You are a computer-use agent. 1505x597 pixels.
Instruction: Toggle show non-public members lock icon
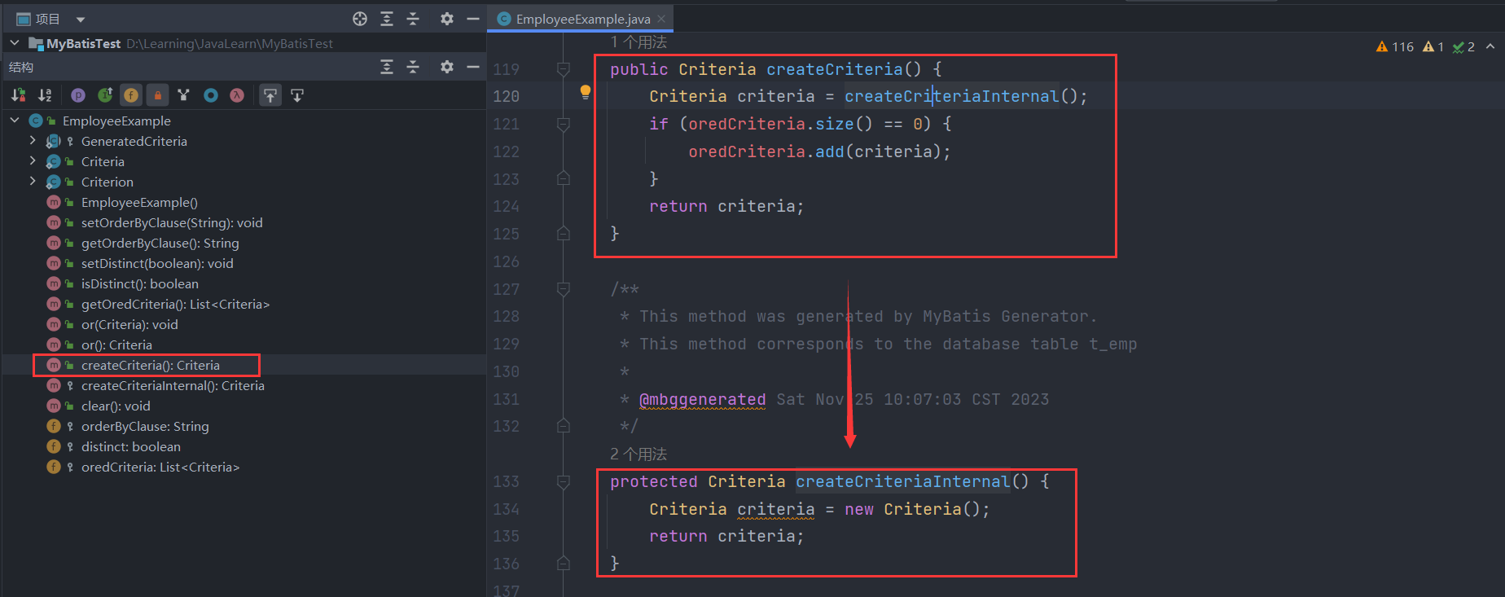(158, 95)
